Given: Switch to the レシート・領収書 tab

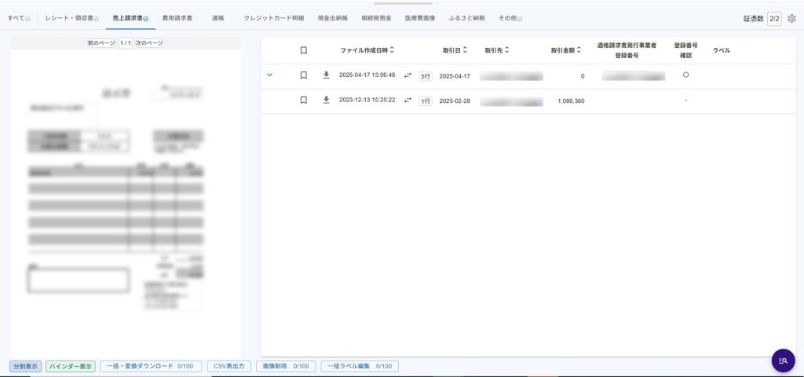Looking at the screenshot, I should tap(71, 17).
